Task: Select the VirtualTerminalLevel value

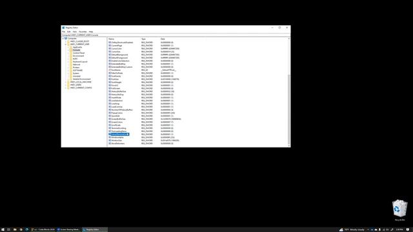Action: tap(120, 135)
